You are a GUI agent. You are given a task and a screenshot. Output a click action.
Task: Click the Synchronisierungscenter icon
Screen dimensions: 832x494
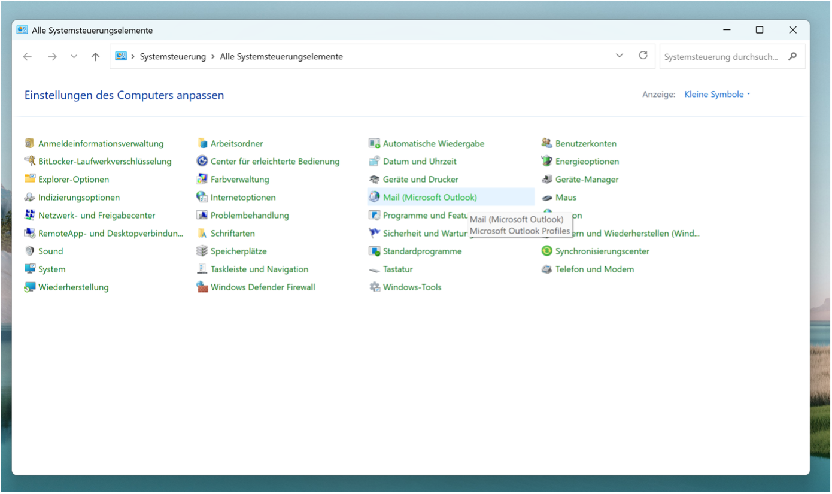[x=546, y=251]
